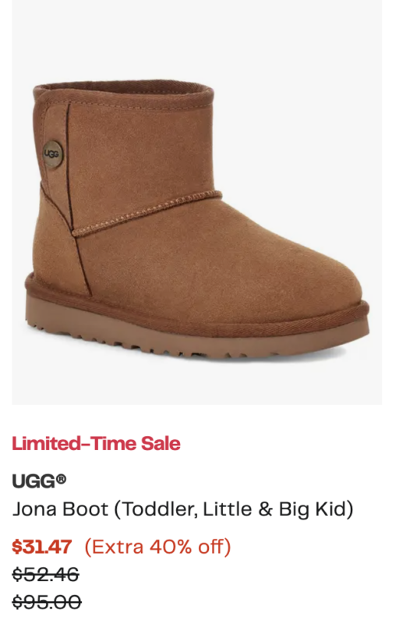Click the crossed-out $52.46 price
This screenshot has width=399, height=624.
click(46, 575)
